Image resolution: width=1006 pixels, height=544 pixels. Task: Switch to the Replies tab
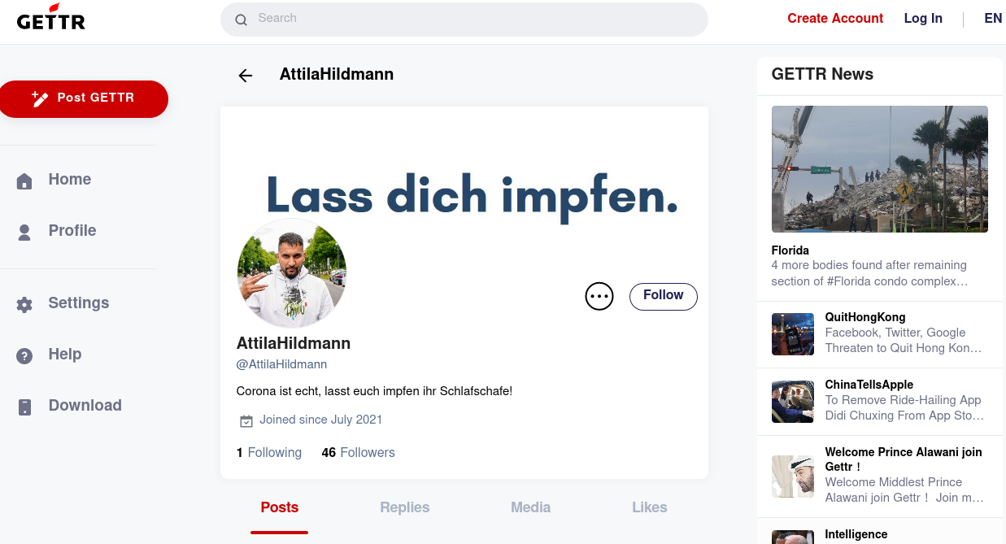tap(404, 507)
